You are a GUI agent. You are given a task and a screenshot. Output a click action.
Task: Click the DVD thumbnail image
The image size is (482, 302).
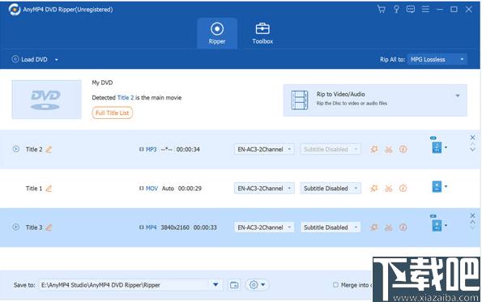[47, 100]
